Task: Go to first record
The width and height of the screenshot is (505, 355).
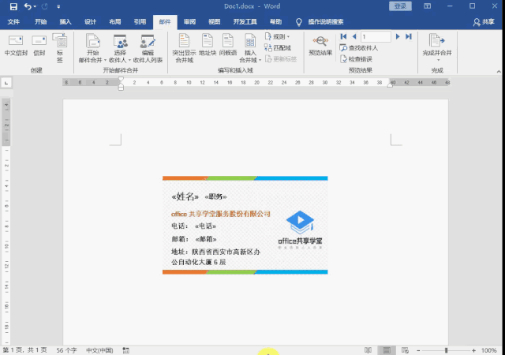Action: 343,37
